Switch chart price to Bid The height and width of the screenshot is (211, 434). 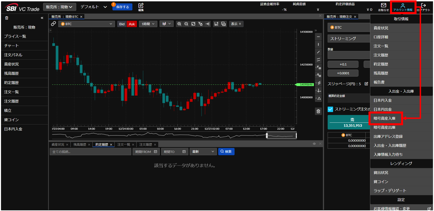(x=122, y=24)
